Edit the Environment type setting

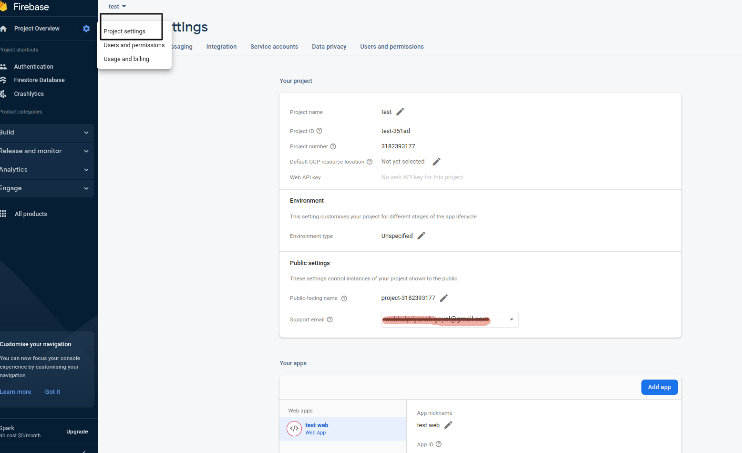click(x=421, y=236)
